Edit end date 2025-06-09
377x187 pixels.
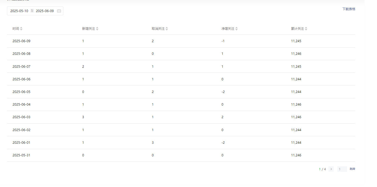pos(45,11)
